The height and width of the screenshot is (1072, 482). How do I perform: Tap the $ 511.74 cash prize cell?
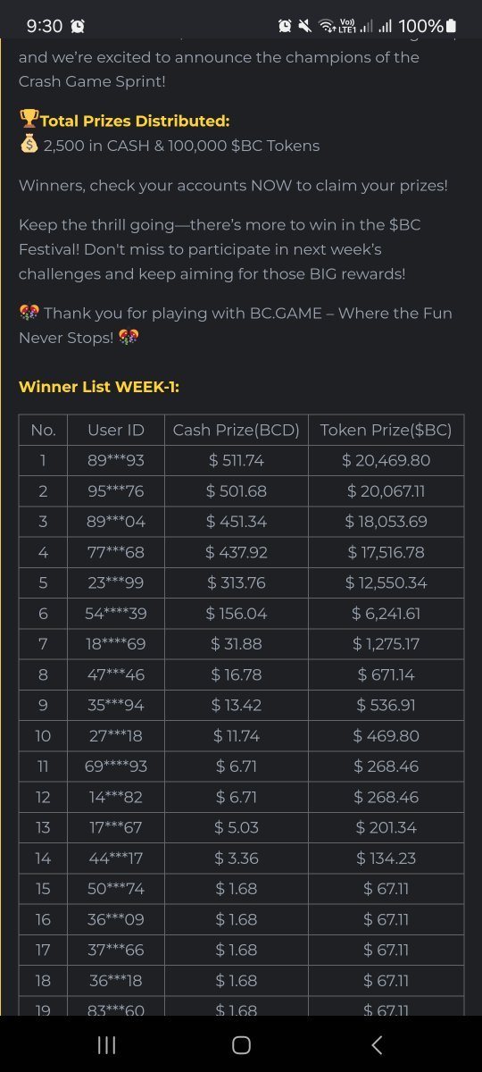237,461
